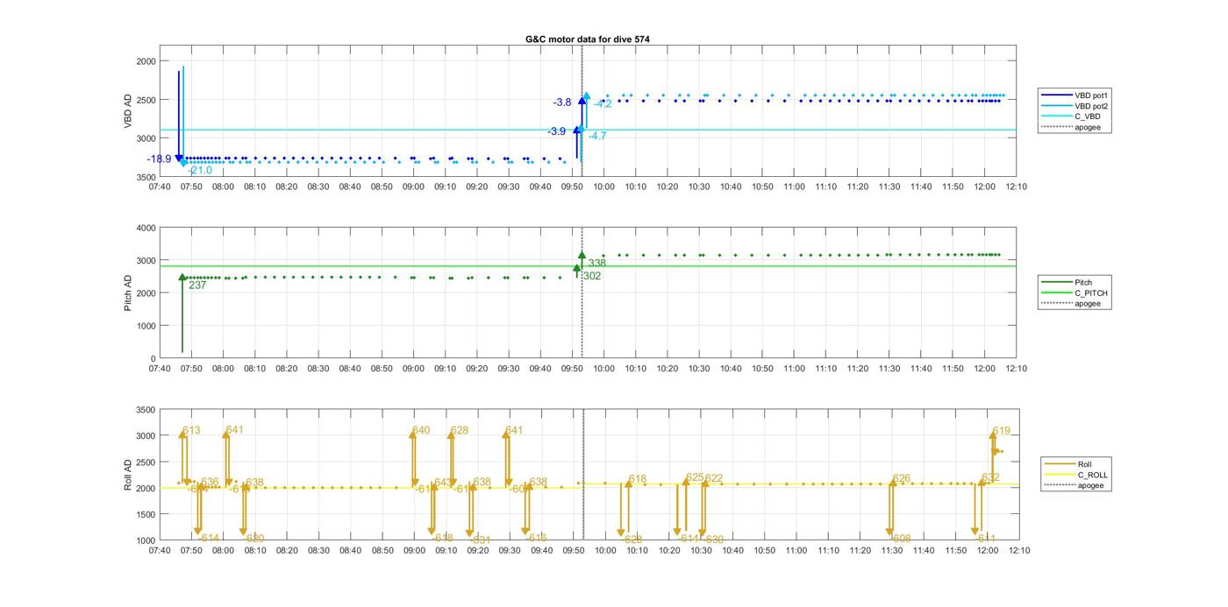This screenshot has height=607, width=1228.
Task: Click the '338' pitch data label
Action: [596, 264]
